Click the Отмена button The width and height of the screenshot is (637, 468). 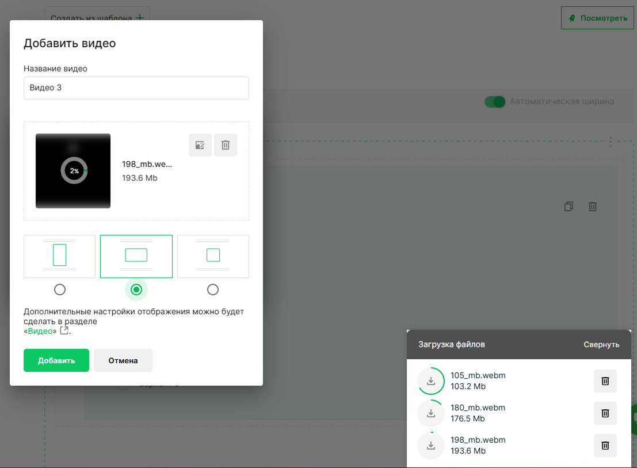click(x=123, y=360)
